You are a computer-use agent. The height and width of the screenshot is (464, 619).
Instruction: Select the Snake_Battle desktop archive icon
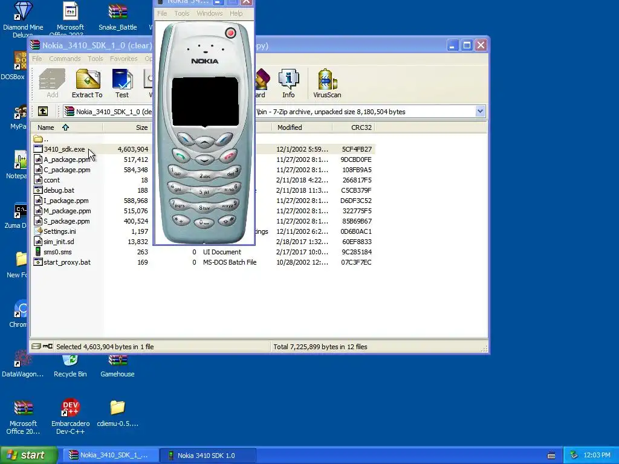tap(118, 16)
